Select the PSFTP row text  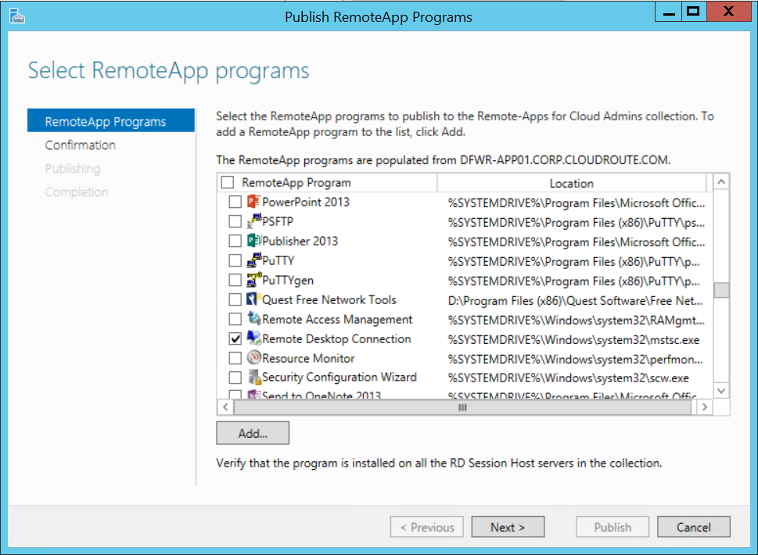[278, 221]
